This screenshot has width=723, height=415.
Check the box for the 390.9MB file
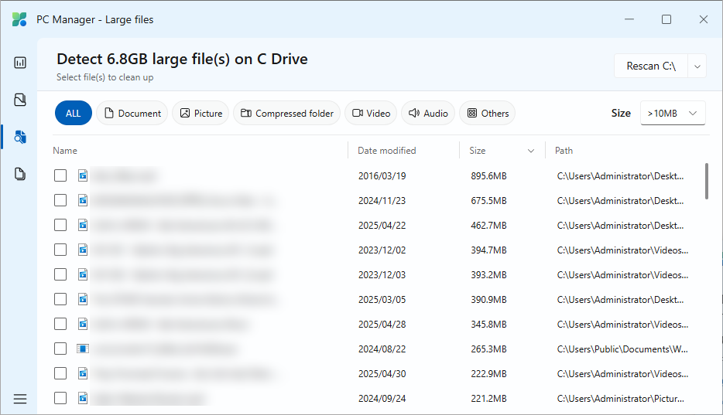60,300
